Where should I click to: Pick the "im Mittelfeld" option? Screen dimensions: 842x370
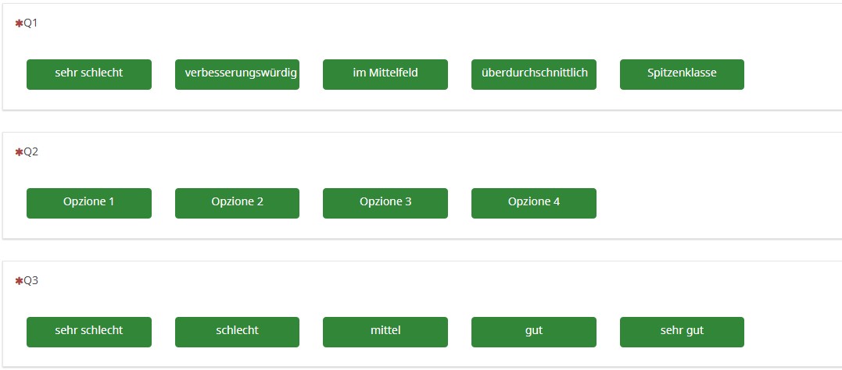[x=385, y=74]
